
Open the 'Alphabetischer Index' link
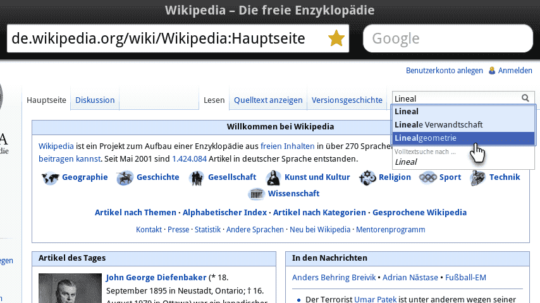pos(224,213)
